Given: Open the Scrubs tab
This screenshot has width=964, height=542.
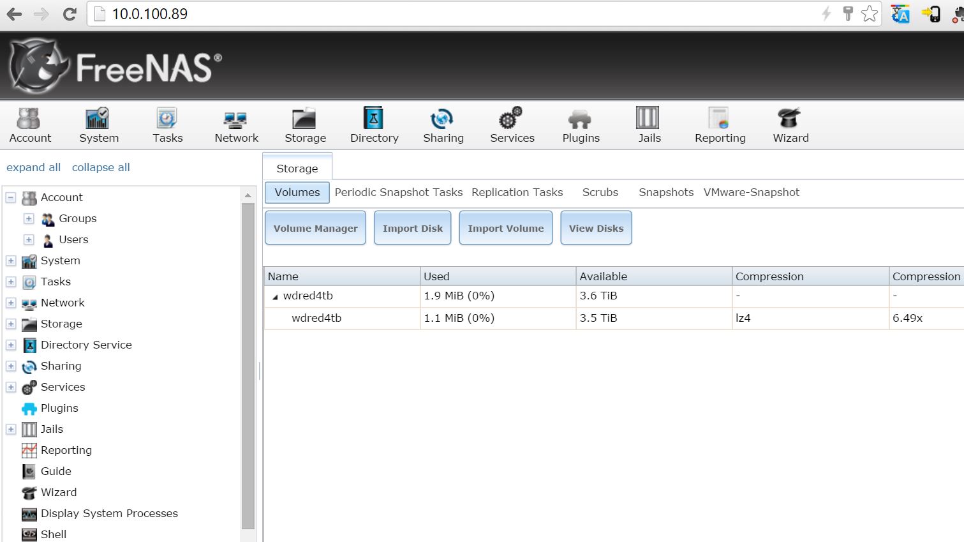Looking at the screenshot, I should 600,192.
